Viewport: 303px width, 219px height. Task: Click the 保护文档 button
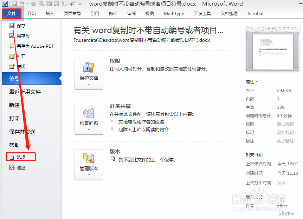89,74
